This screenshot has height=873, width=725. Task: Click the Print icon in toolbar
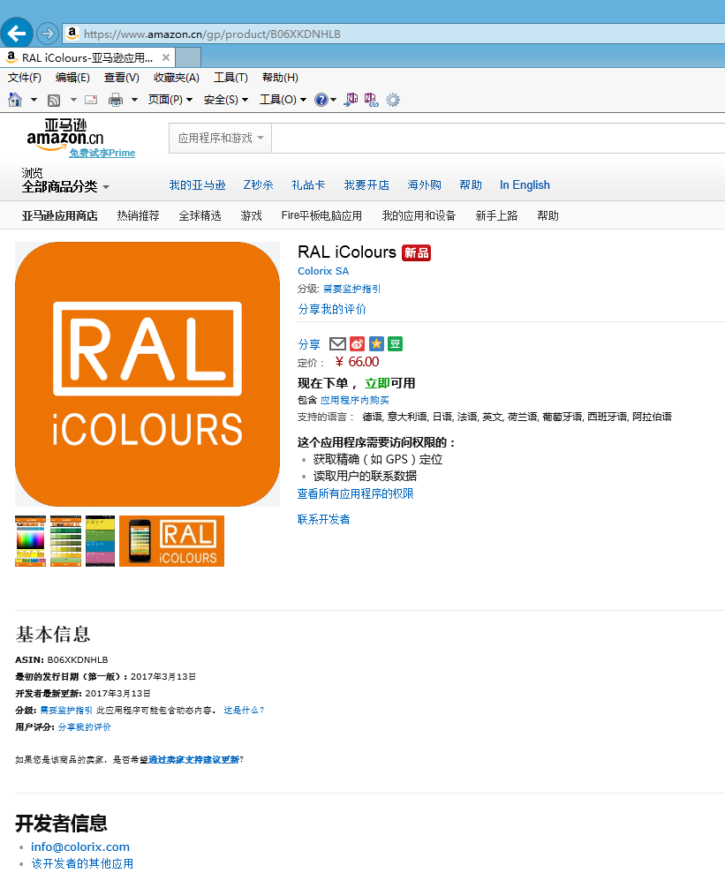[x=116, y=100]
